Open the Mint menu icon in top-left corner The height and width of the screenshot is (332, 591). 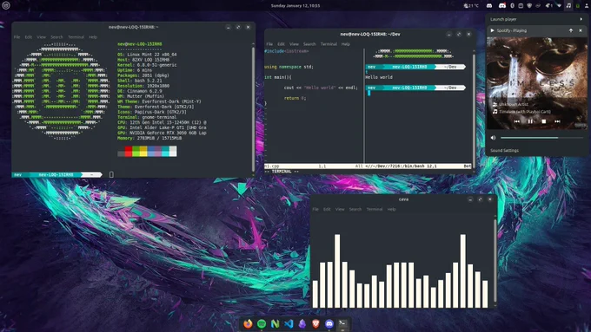click(6, 5)
